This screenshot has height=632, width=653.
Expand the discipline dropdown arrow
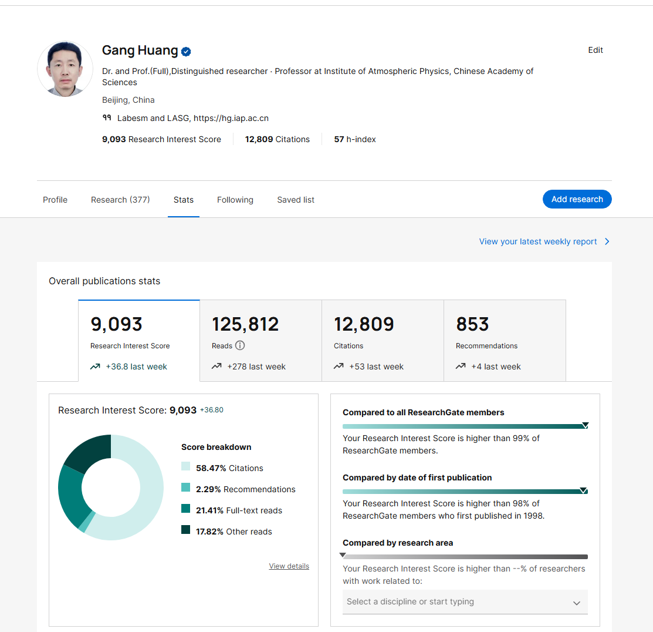576,603
